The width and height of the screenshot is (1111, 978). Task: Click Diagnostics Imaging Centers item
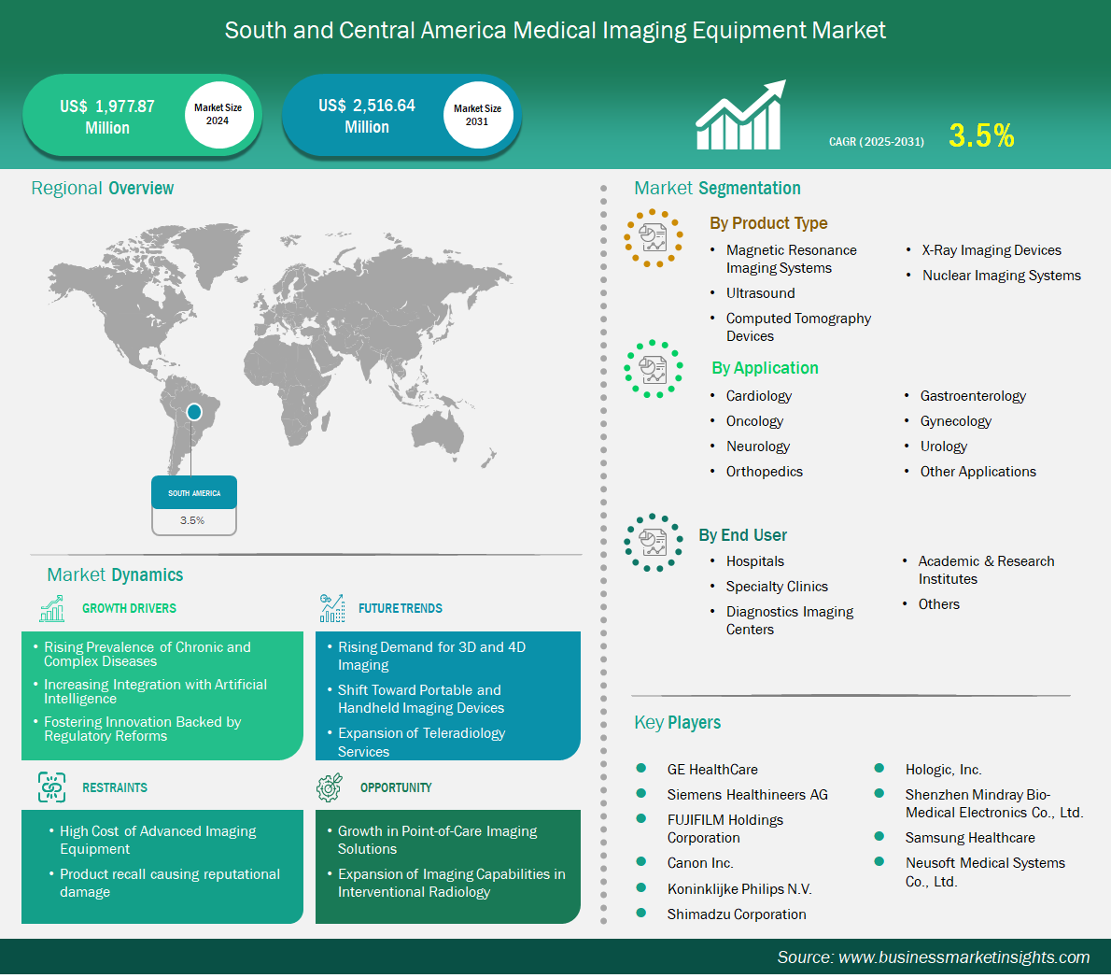pos(789,620)
